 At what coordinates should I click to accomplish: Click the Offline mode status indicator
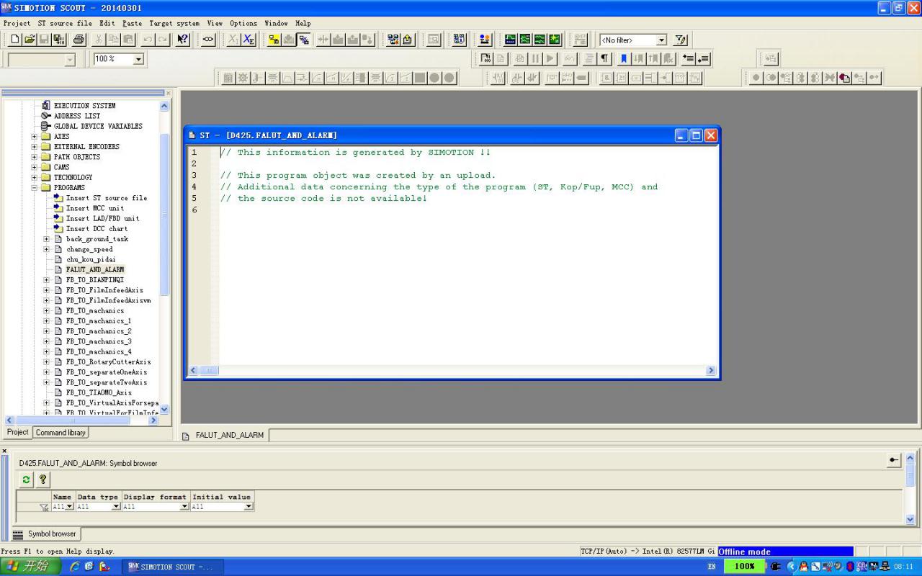(785, 552)
